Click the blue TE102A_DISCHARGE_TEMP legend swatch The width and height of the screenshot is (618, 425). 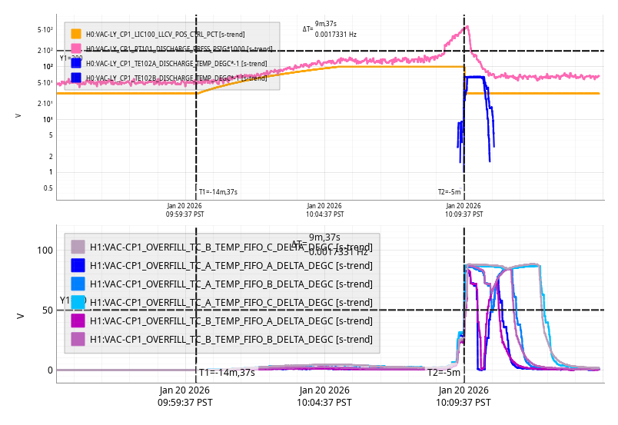click(x=76, y=63)
